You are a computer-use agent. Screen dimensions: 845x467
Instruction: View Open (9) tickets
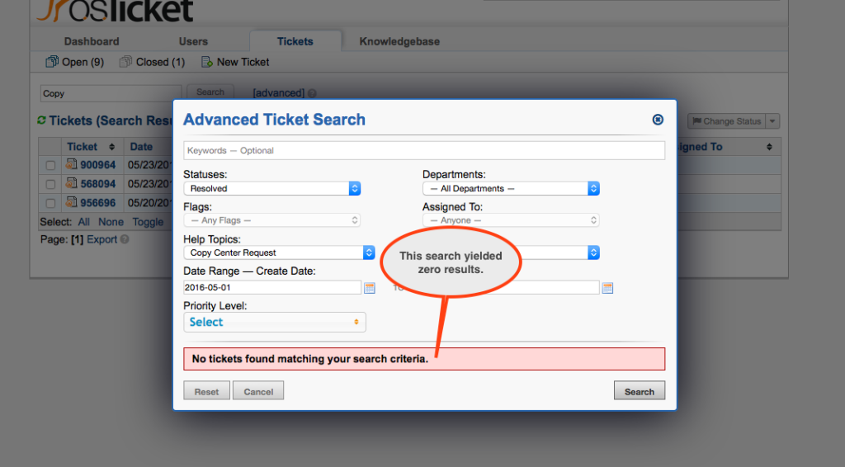pos(83,62)
